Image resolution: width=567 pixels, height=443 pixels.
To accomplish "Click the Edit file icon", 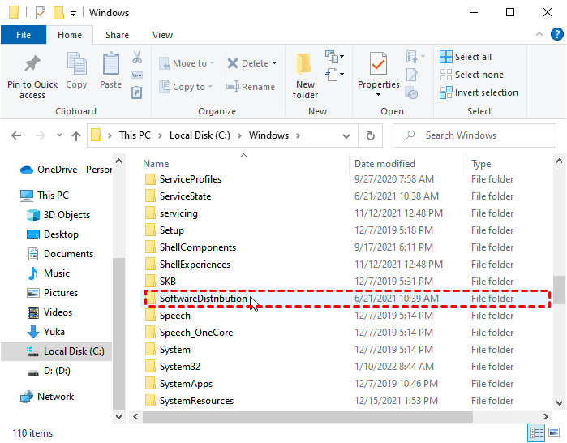I will (x=411, y=75).
